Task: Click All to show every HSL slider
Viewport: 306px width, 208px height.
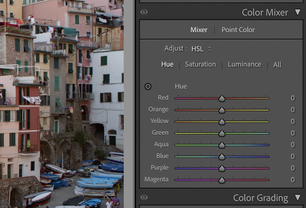Action: 277,65
